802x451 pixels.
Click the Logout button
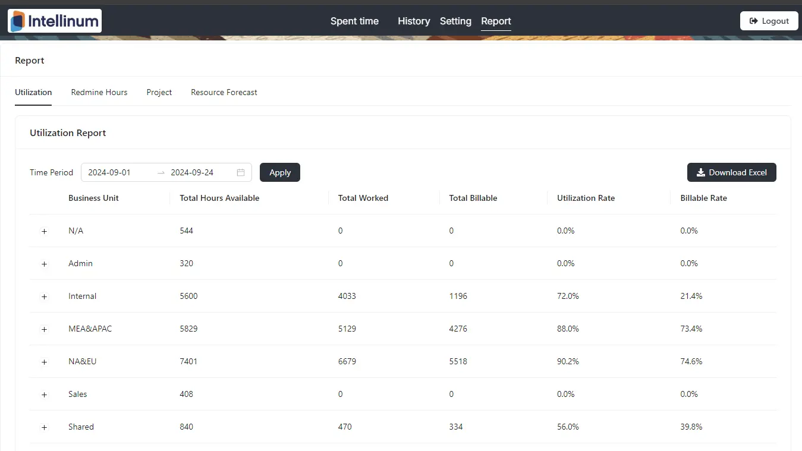pos(769,21)
